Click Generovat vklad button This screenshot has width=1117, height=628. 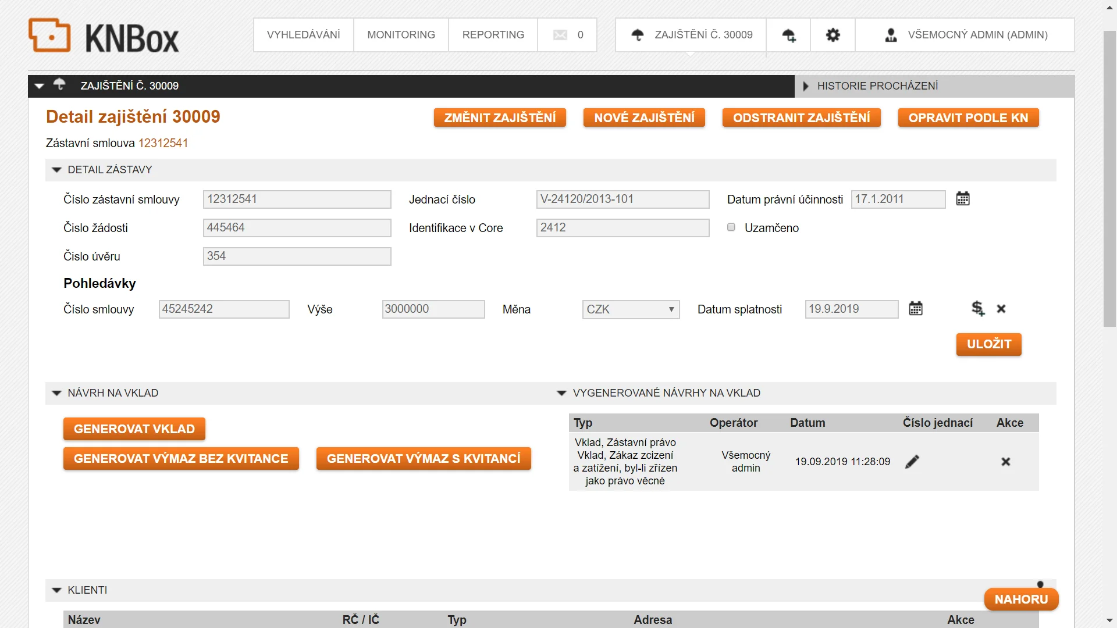pyautogui.click(x=134, y=429)
